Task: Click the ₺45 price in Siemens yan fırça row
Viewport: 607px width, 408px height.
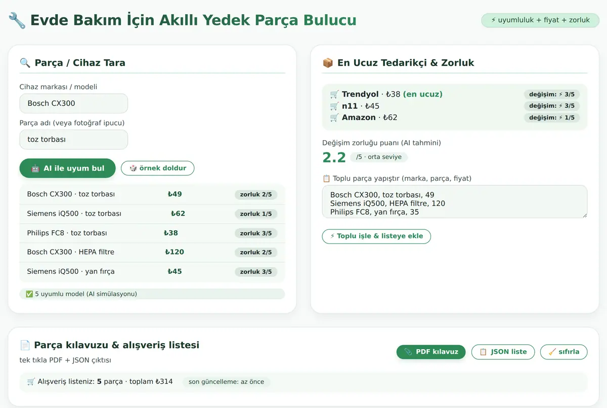Action: [175, 272]
